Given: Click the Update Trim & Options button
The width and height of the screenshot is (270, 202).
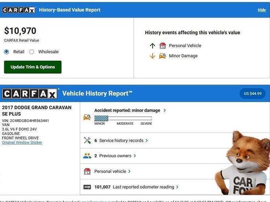Looking at the screenshot, I should (33, 67).
